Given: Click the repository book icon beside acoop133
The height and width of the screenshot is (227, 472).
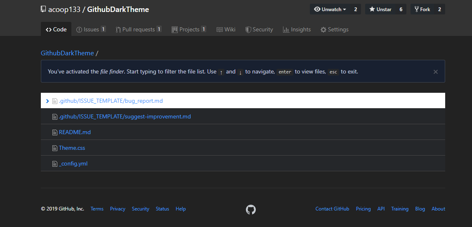Looking at the screenshot, I should click(x=43, y=9).
